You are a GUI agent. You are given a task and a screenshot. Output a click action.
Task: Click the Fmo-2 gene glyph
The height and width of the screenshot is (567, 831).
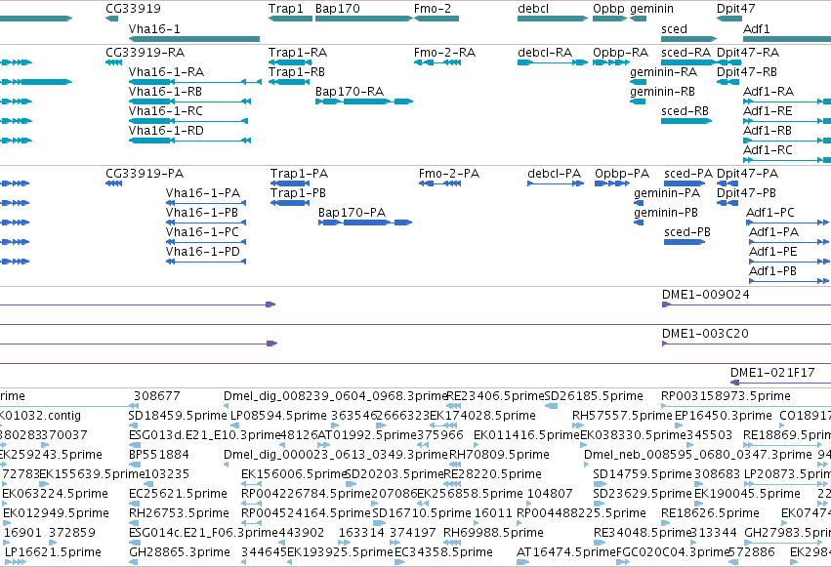tap(436, 19)
